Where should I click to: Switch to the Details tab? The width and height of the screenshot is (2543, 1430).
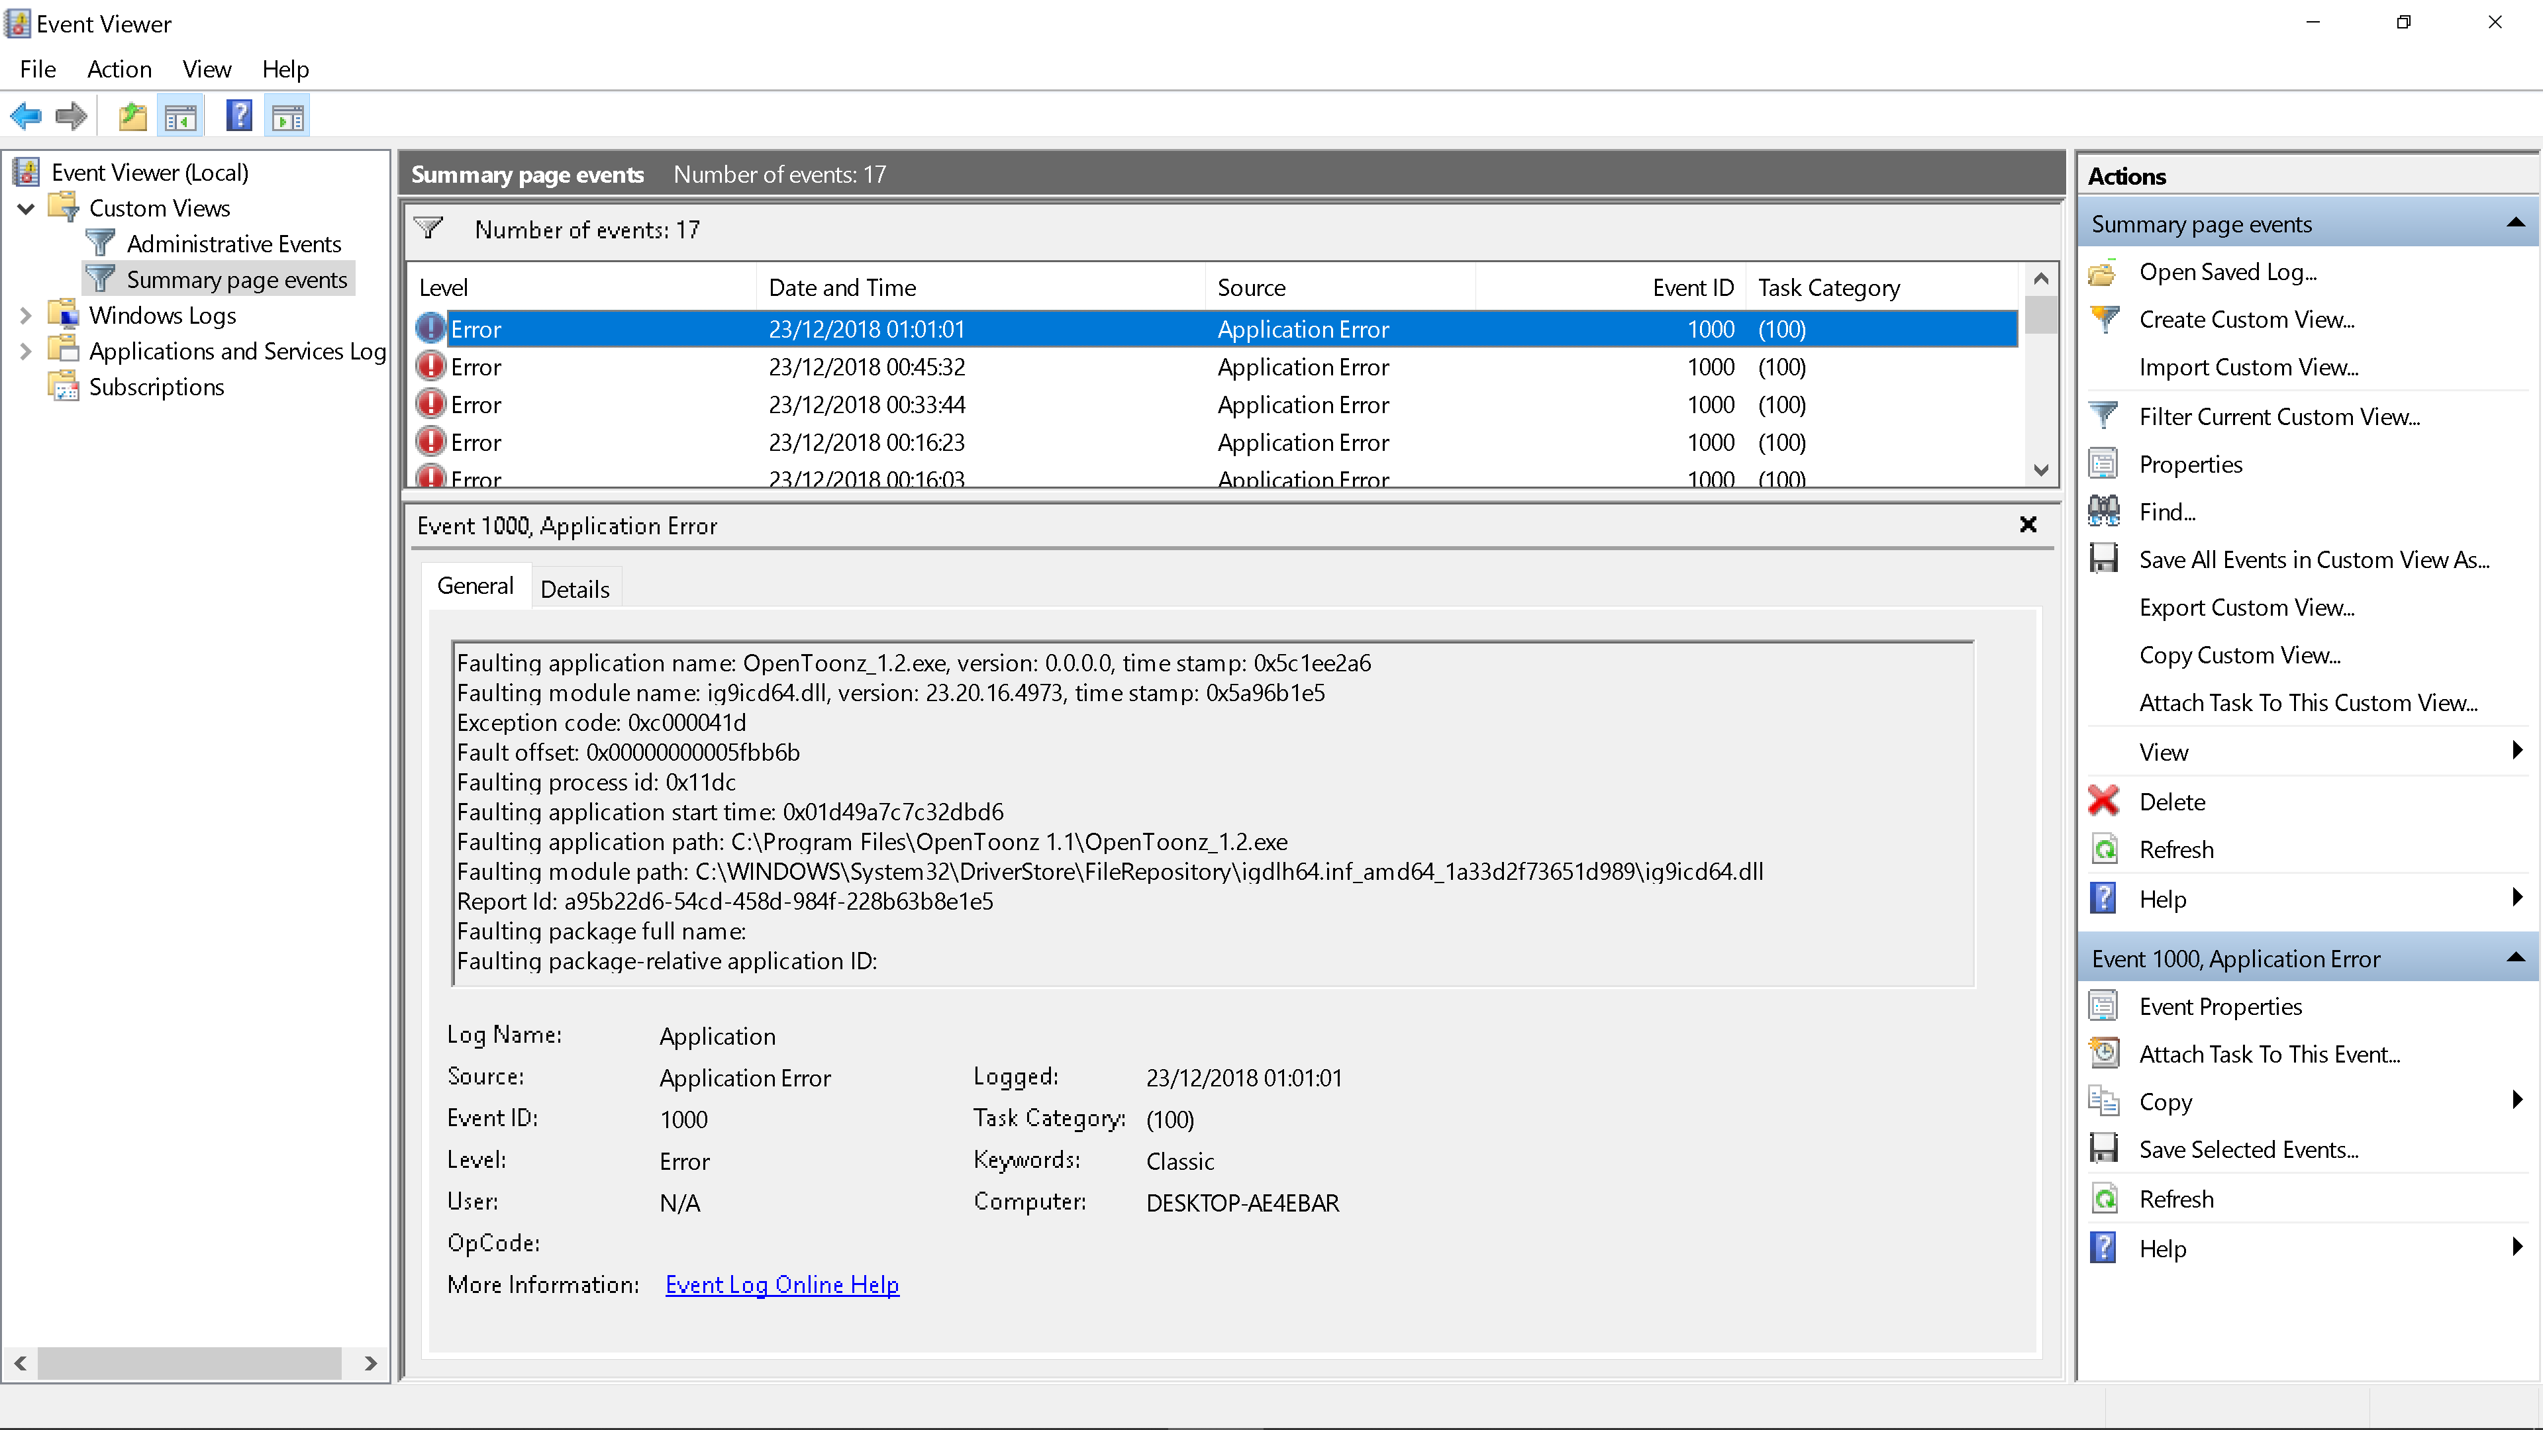(x=575, y=588)
